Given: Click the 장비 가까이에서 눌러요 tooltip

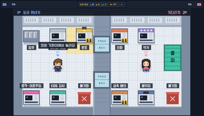Looking at the screenshot, I should point(58,45).
